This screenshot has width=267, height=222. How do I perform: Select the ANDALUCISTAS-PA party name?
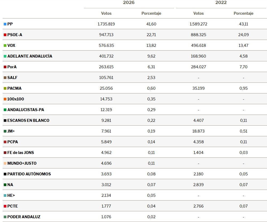(26, 110)
